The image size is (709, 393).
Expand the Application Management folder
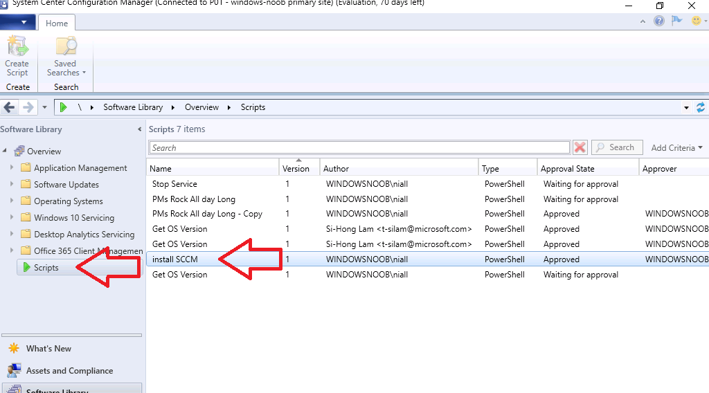tap(12, 167)
